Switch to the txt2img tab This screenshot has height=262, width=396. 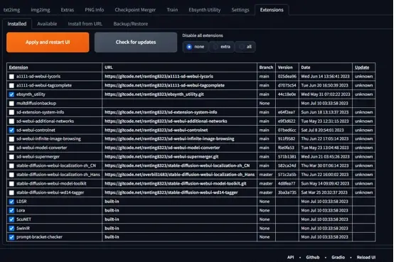click(11, 10)
